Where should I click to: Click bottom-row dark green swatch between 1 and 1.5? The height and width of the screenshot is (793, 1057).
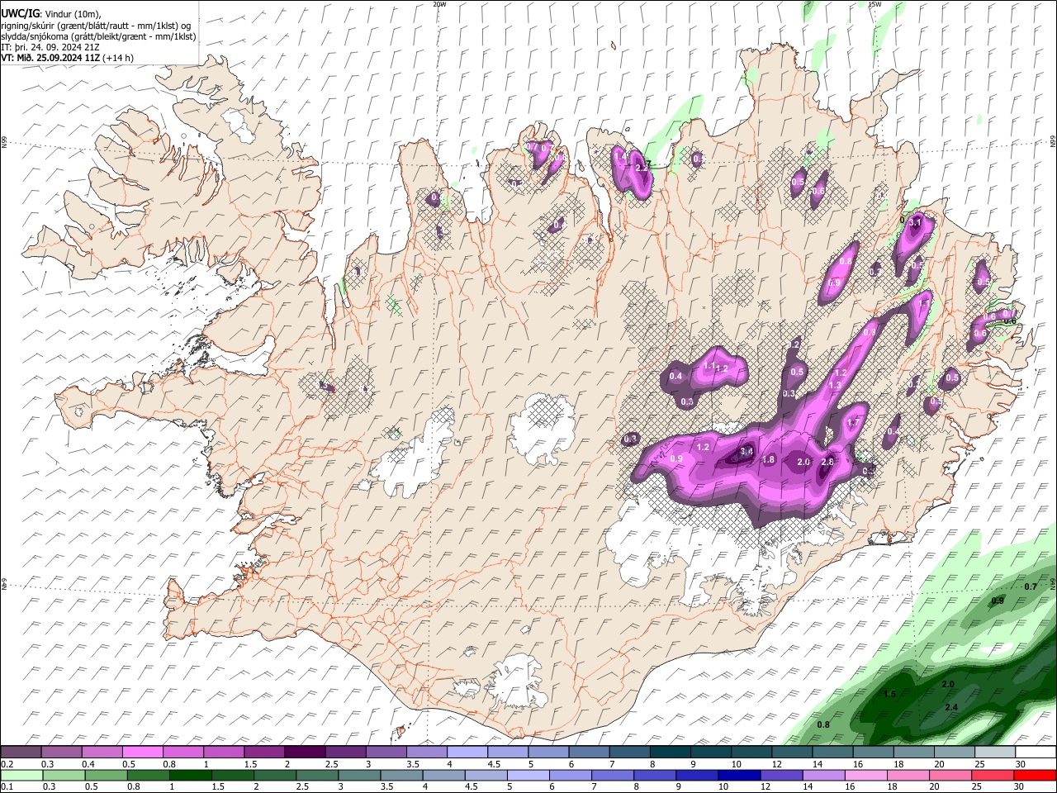click(191, 776)
